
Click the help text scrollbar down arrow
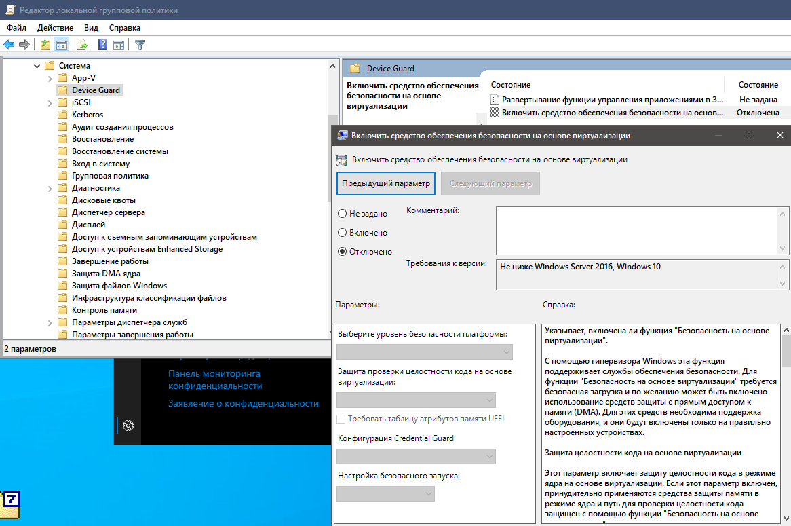(786, 519)
